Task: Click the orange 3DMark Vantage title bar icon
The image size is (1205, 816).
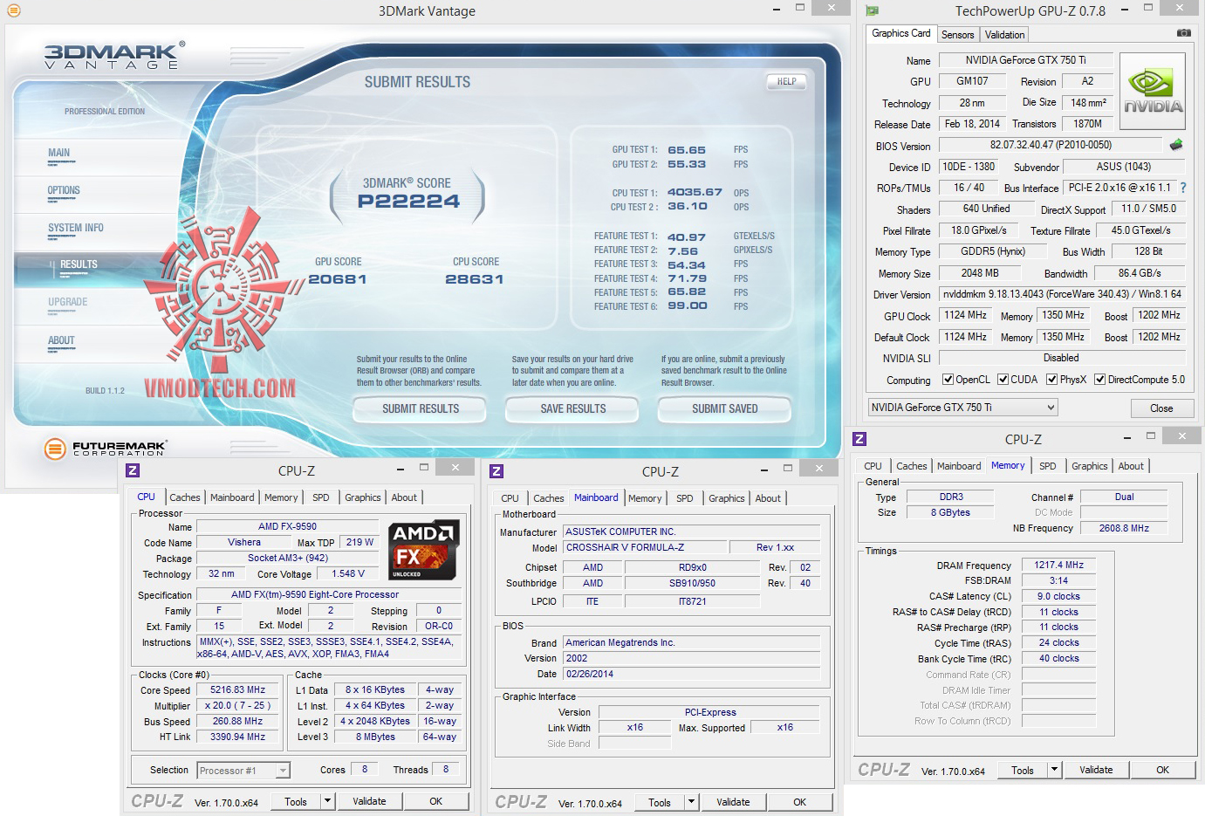Action: (x=14, y=10)
